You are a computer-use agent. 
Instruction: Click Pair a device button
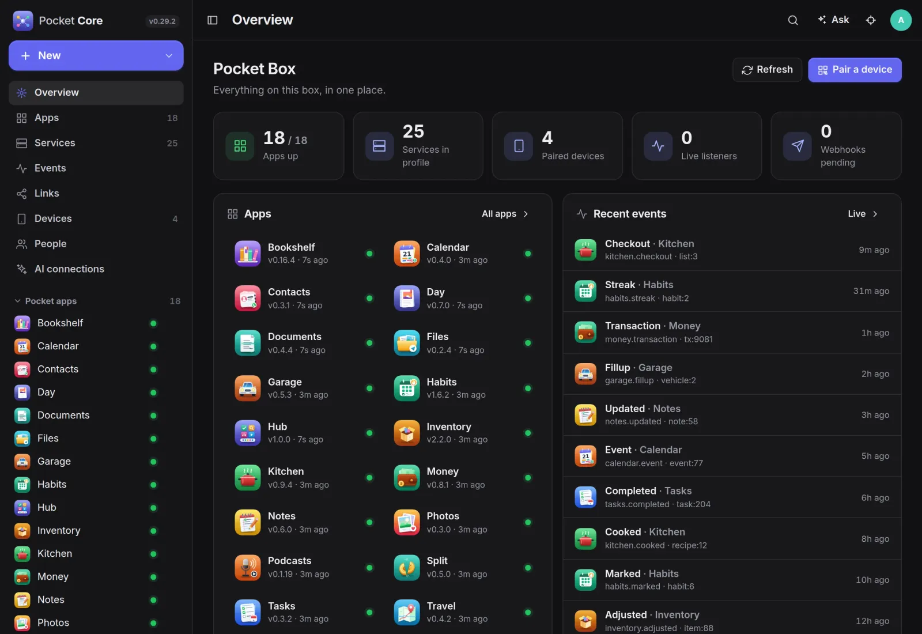coord(855,70)
